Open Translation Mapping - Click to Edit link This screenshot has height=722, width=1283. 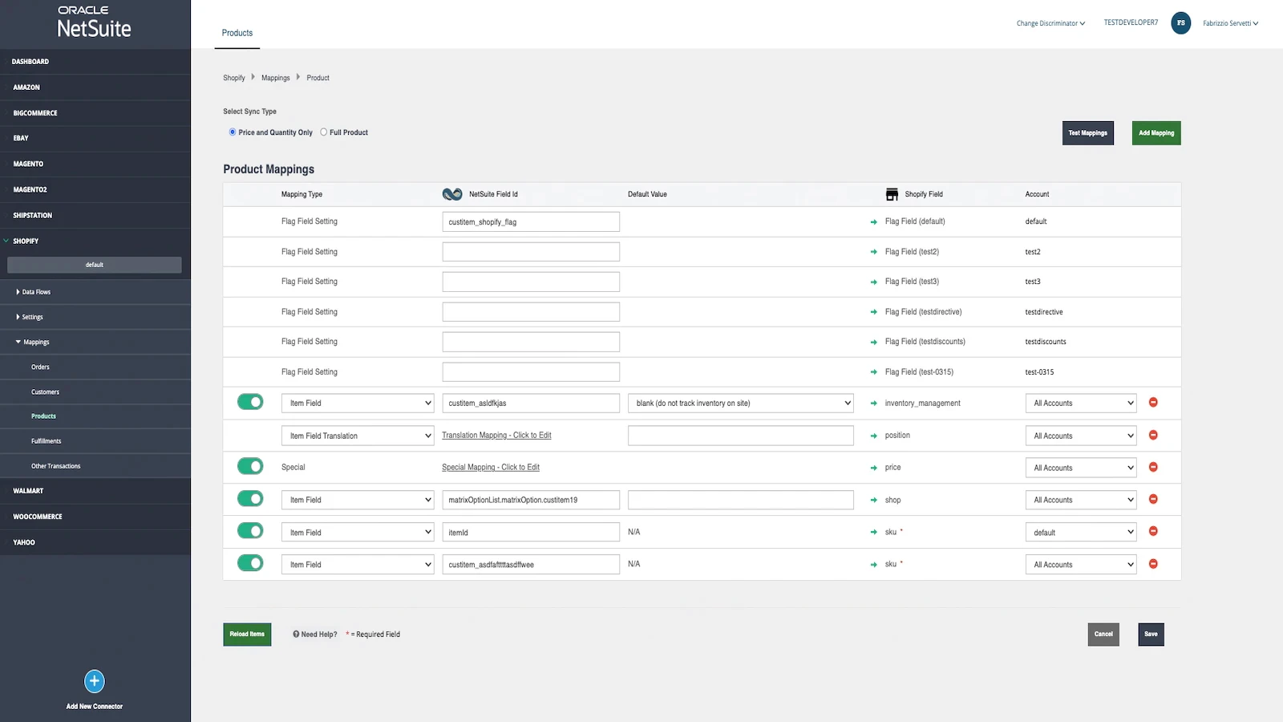496,436
